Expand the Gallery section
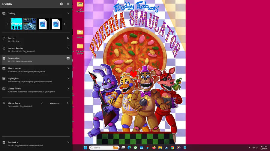This screenshot has height=151, width=270. pos(68,13)
